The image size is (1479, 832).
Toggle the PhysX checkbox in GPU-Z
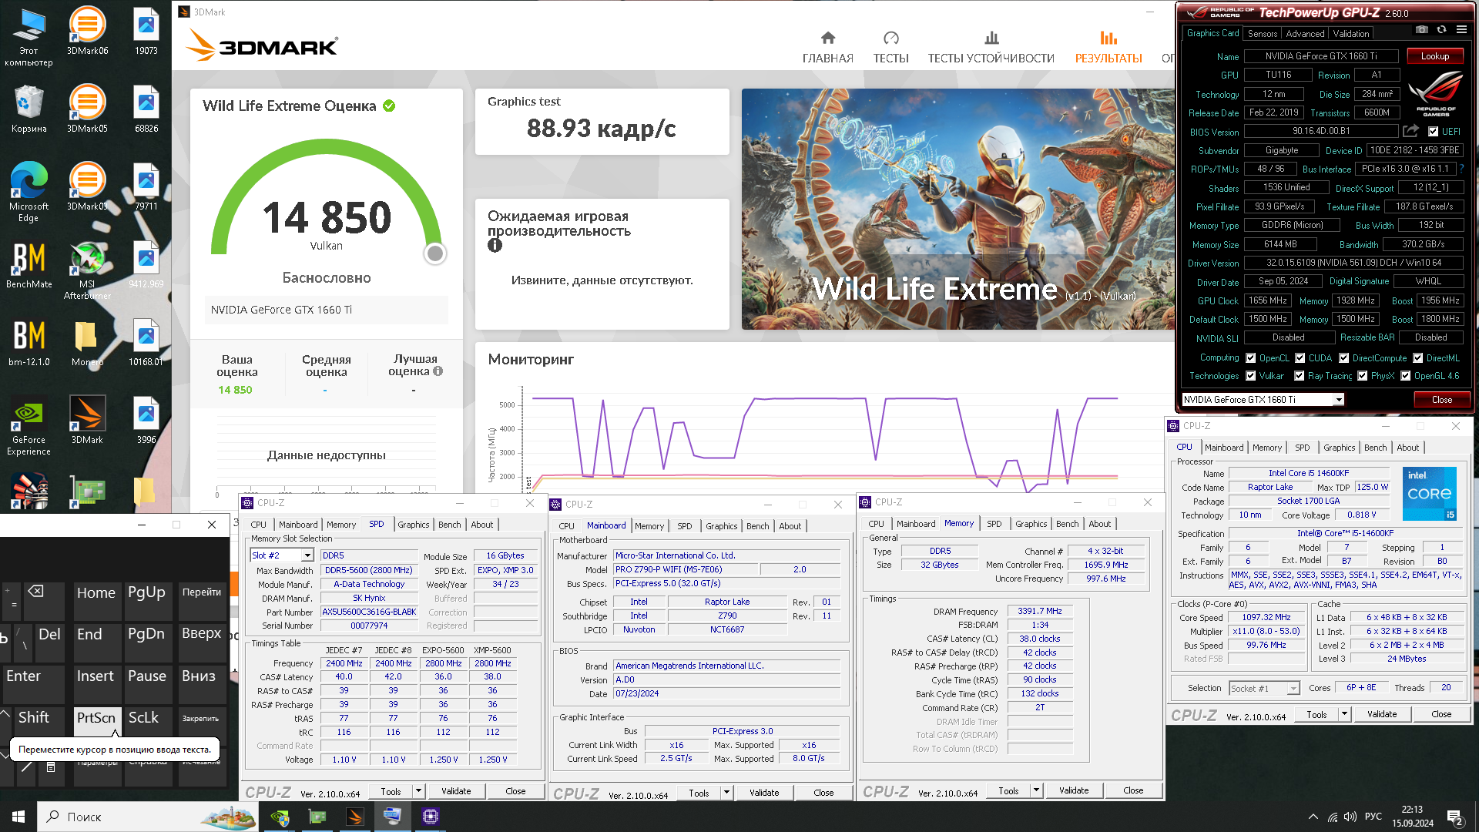pyautogui.click(x=1363, y=376)
